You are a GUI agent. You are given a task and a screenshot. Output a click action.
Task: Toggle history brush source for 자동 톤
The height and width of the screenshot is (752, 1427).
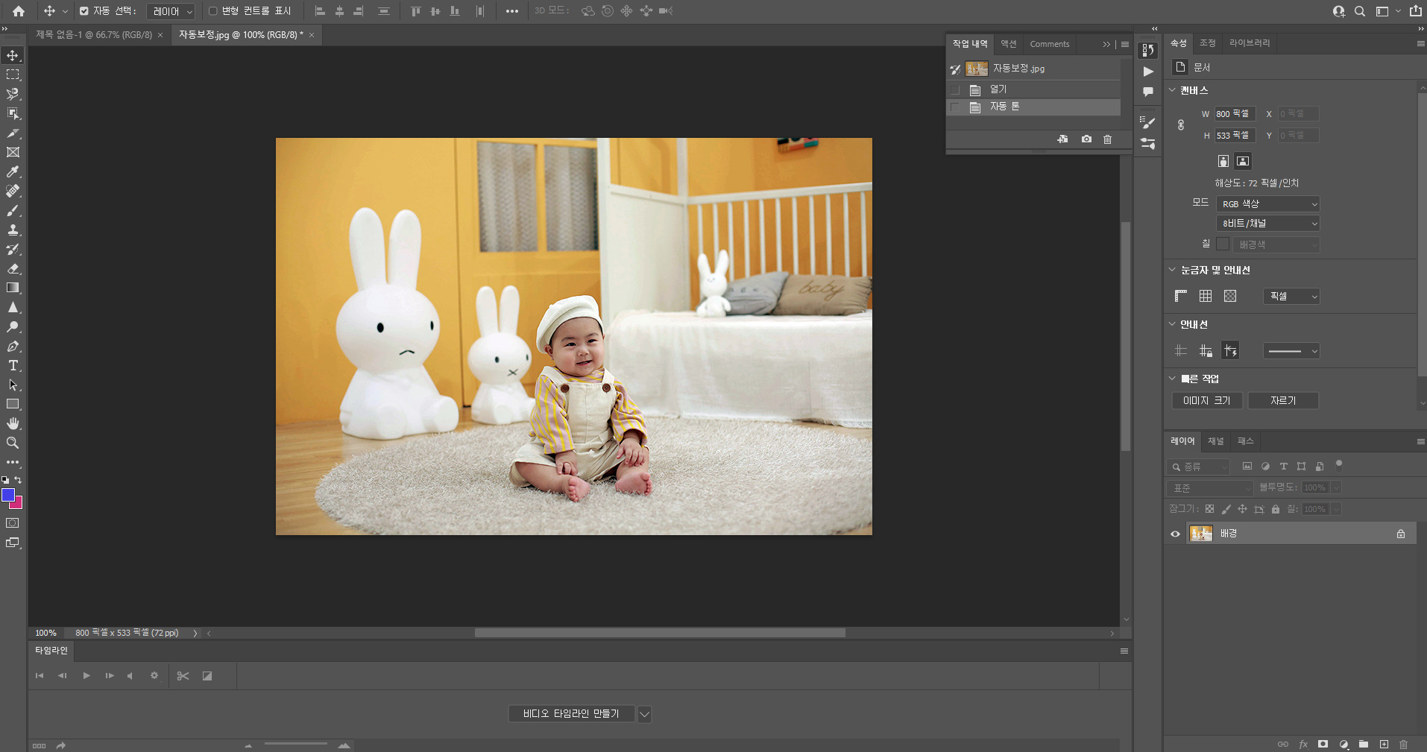pos(955,107)
